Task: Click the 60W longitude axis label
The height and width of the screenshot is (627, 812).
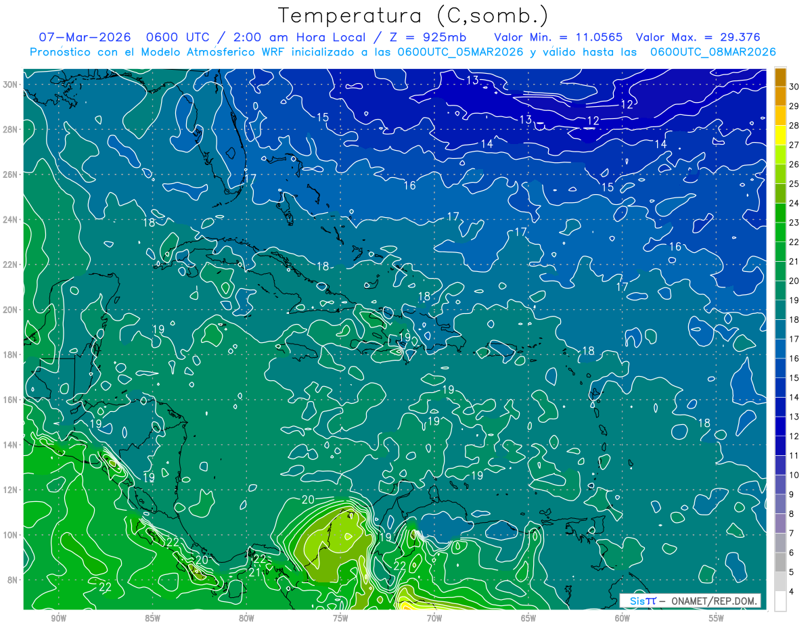Action: pyautogui.click(x=623, y=618)
